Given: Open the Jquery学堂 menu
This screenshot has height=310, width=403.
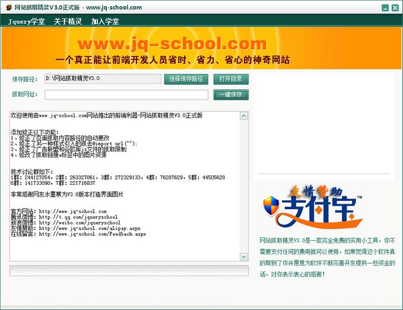Looking at the screenshot, I should (x=26, y=22).
